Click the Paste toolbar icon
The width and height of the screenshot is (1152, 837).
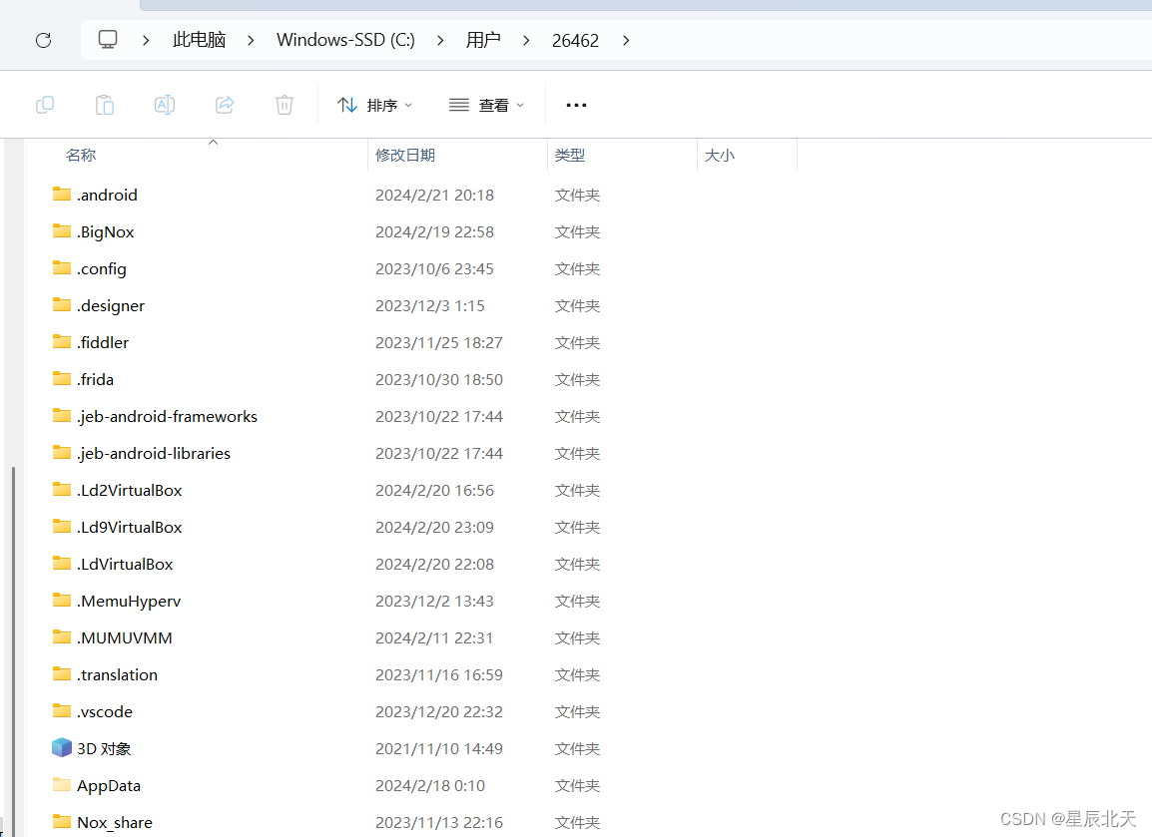105,105
